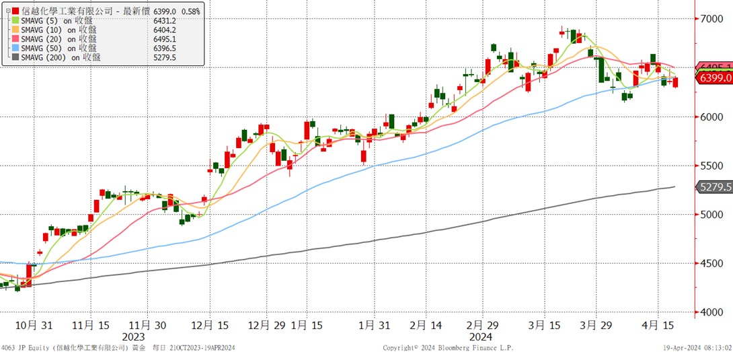Select the SMAVG (50) on 收盤 label
733x352 pixels.
click(59, 48)
